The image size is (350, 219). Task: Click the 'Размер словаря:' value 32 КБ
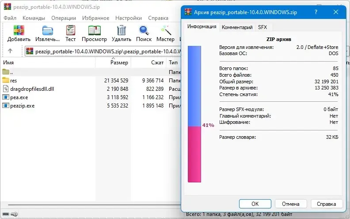(x=332, y=137)
